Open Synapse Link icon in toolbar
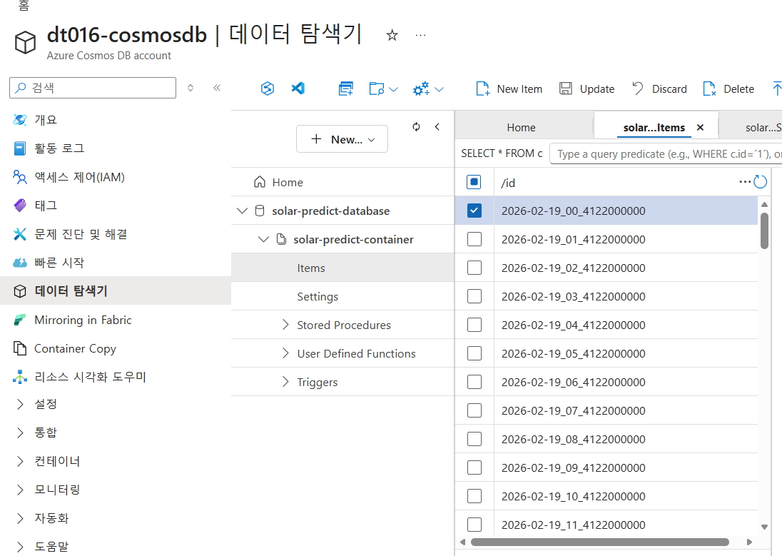Image resolution: width=782 pixels, height=556 pixels. (x=268, y=89)
